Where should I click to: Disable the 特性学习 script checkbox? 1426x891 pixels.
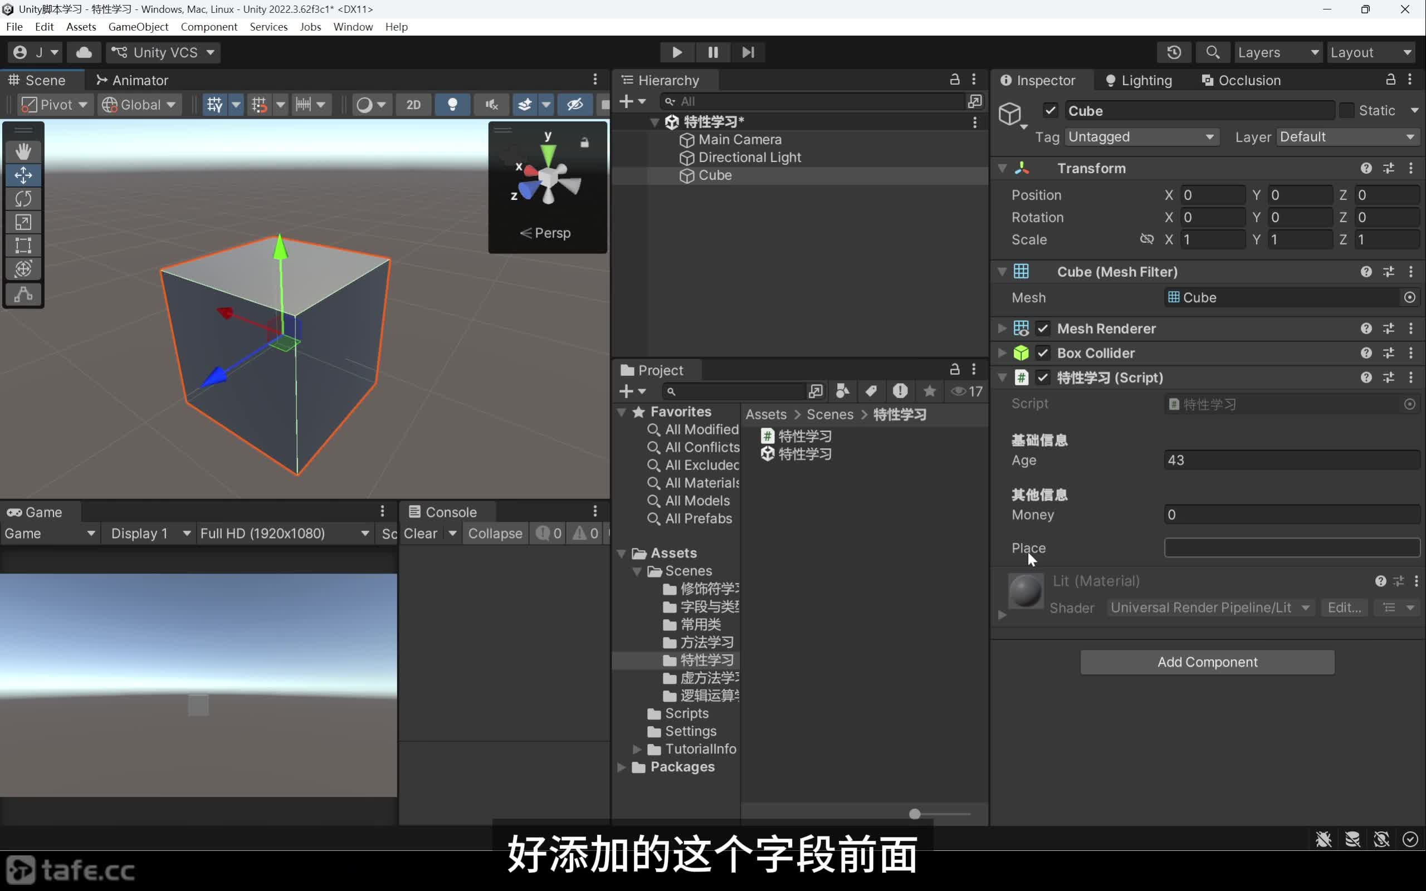tap(1042, 378)
